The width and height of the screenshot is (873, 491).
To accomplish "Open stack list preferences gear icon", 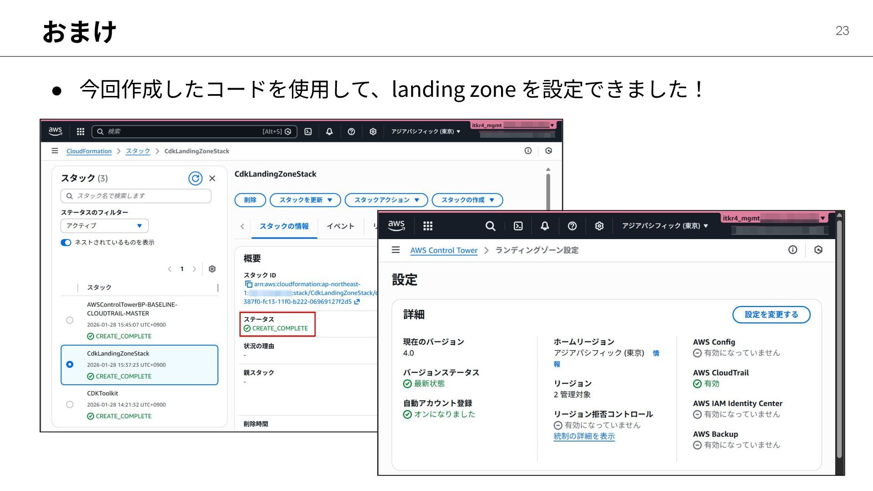I will 212,269.
